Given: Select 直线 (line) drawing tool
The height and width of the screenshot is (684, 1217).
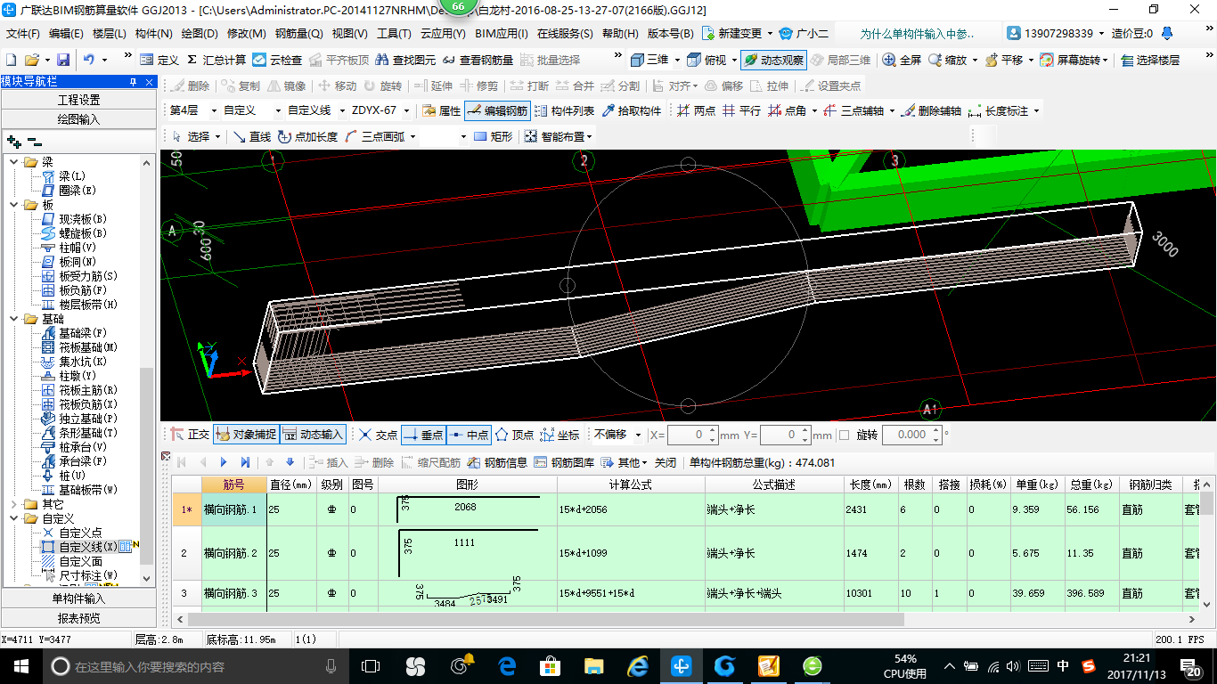Looking at the screenshot, I should pos(251,136).
